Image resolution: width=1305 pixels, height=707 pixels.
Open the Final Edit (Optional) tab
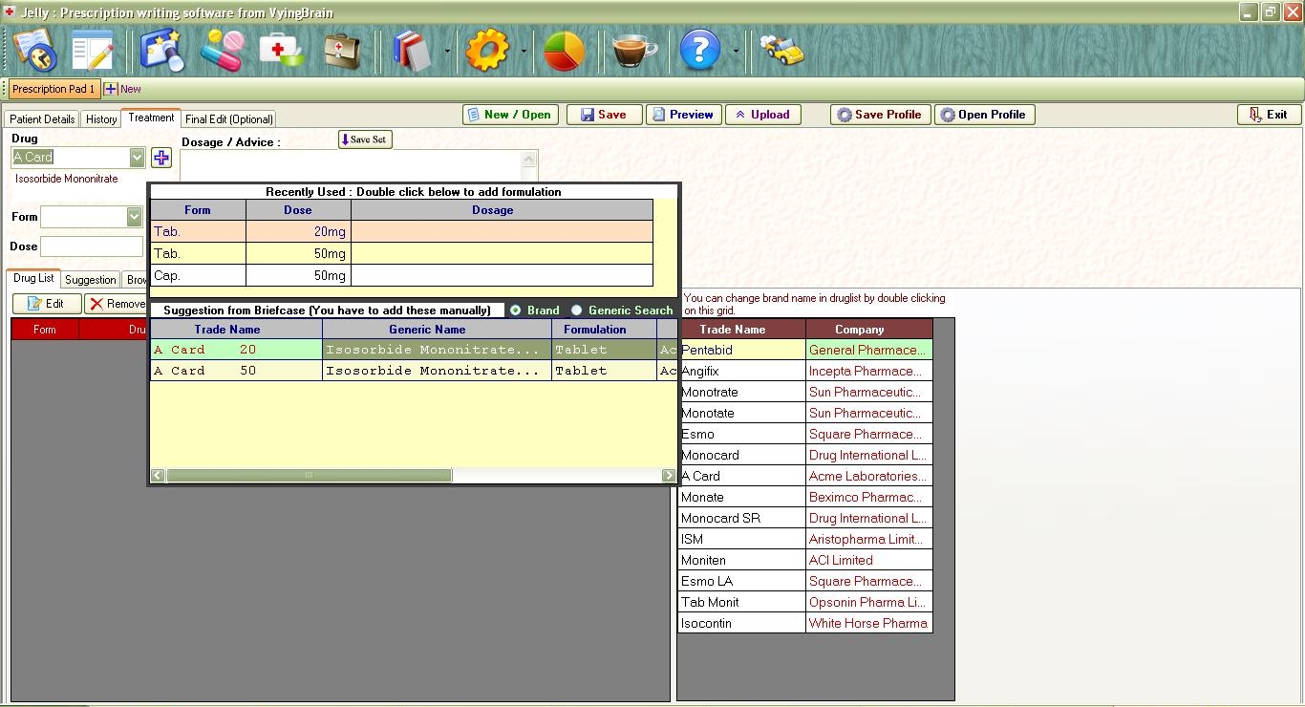coord(229,119)
